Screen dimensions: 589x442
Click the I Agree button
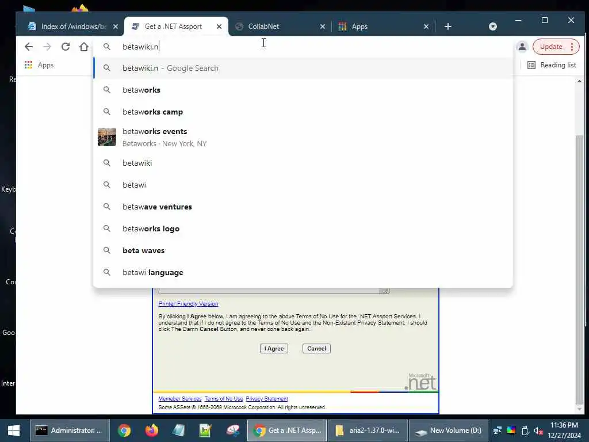click(x=274, y=348)
